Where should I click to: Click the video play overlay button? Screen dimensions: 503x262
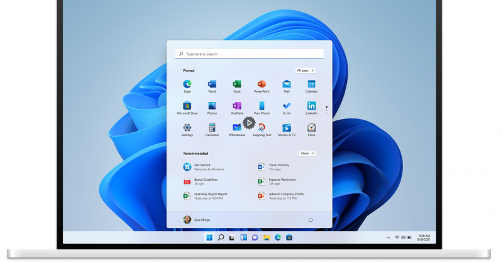(x=249, y=123)
